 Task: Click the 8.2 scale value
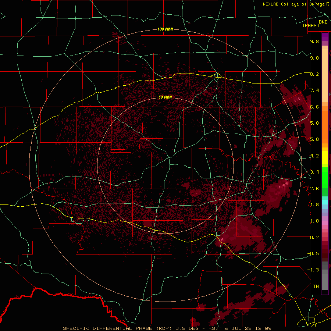314,74
